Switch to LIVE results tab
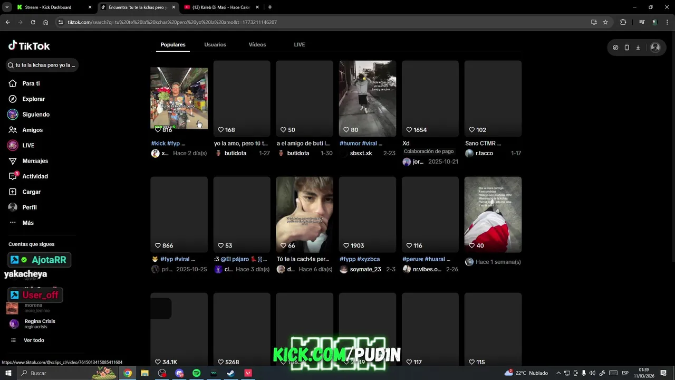Viewport: 675px width, 380px height. pyautogui.click(x=300, y=45)
